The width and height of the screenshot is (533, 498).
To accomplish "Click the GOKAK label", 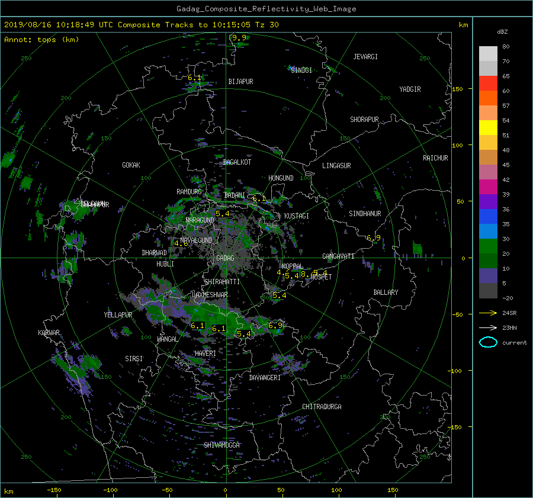I will (x=131, y=165).
